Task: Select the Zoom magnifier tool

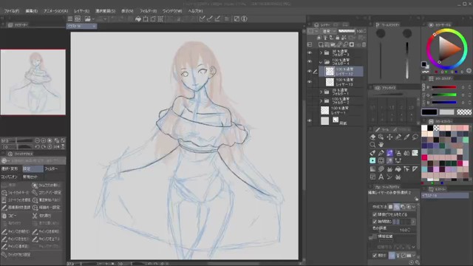Action: click(372, 145)
